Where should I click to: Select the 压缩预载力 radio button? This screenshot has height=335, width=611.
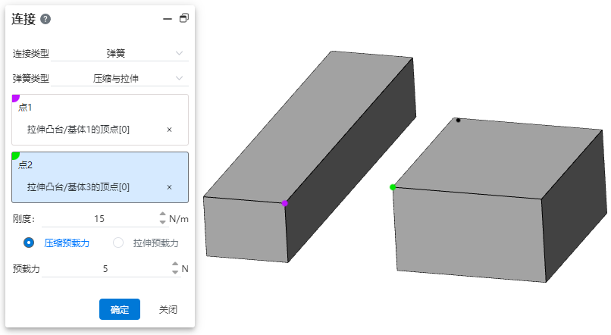[30, 243]
